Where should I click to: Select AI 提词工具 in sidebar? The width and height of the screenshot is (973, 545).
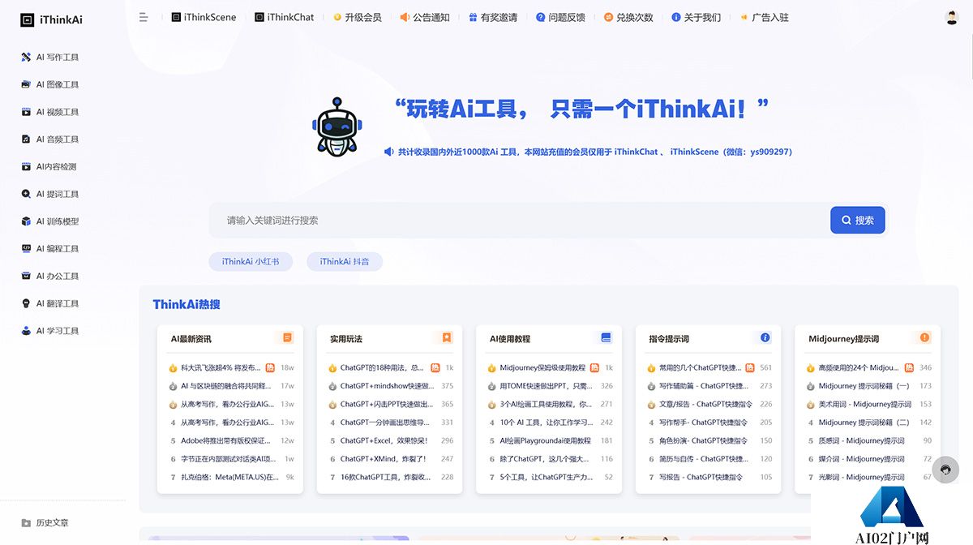[51, 194]
